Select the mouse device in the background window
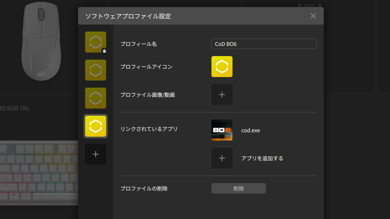Viewport: 390px width, 219px height. [x=41, y=41]
